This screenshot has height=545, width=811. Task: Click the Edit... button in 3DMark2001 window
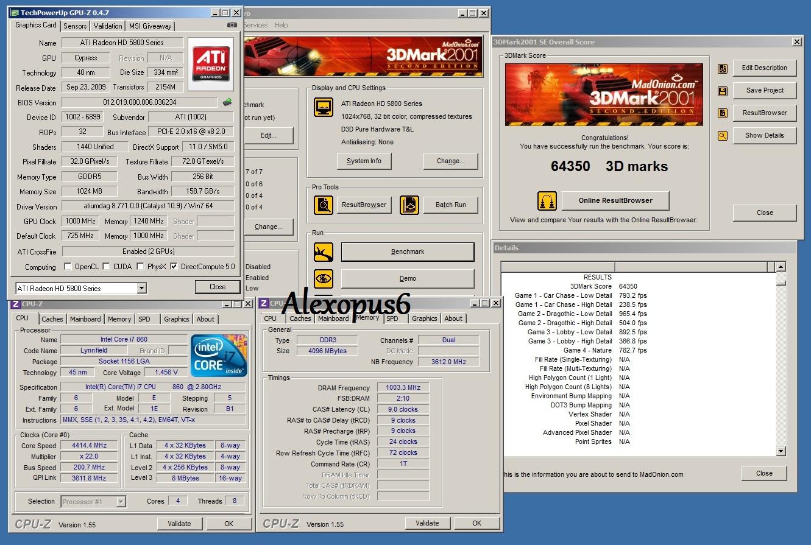pyautogui.click(x=269, y=135)
